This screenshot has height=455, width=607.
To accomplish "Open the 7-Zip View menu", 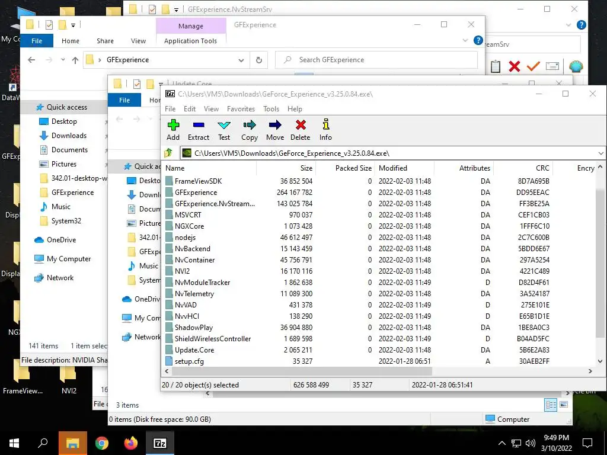I will [x=211, y=109].
